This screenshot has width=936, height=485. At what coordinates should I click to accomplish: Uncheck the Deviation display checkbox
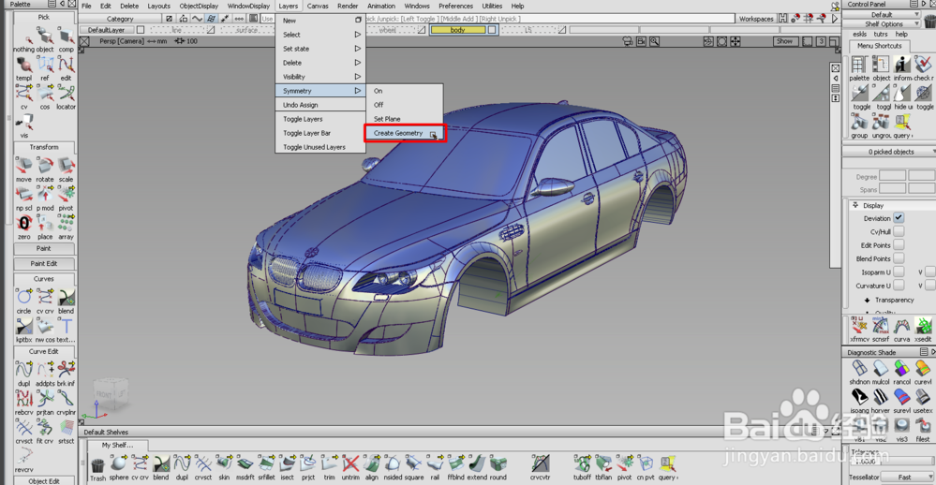click(x=899, y=218)
